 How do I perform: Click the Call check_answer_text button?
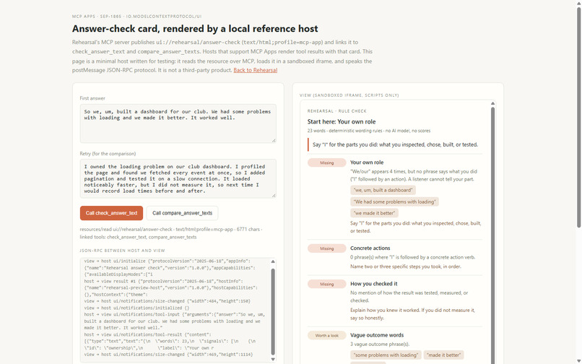[x=111, y=213]
